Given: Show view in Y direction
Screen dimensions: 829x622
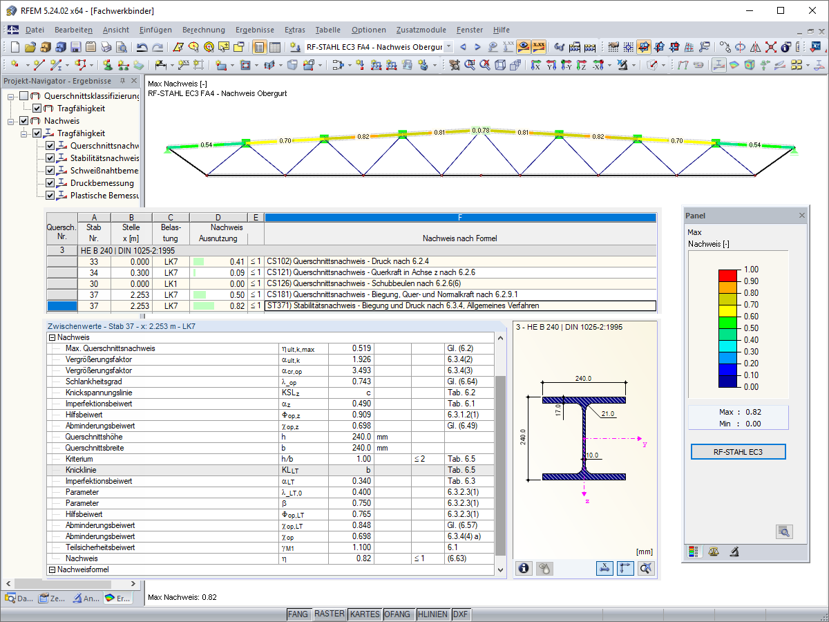Looking at the screenshot, I should (x=551, y=65).
